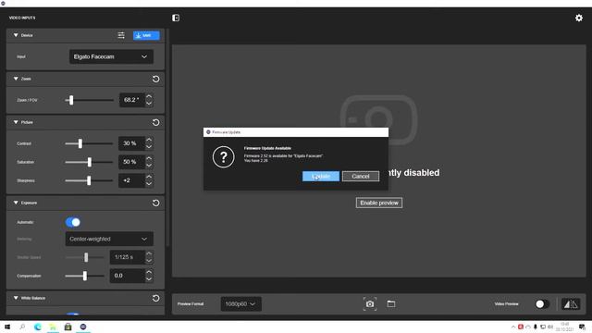592x333 pixels.
Task: Click the VIDEO INPUTS panel heading
Action: coord(22,18)
